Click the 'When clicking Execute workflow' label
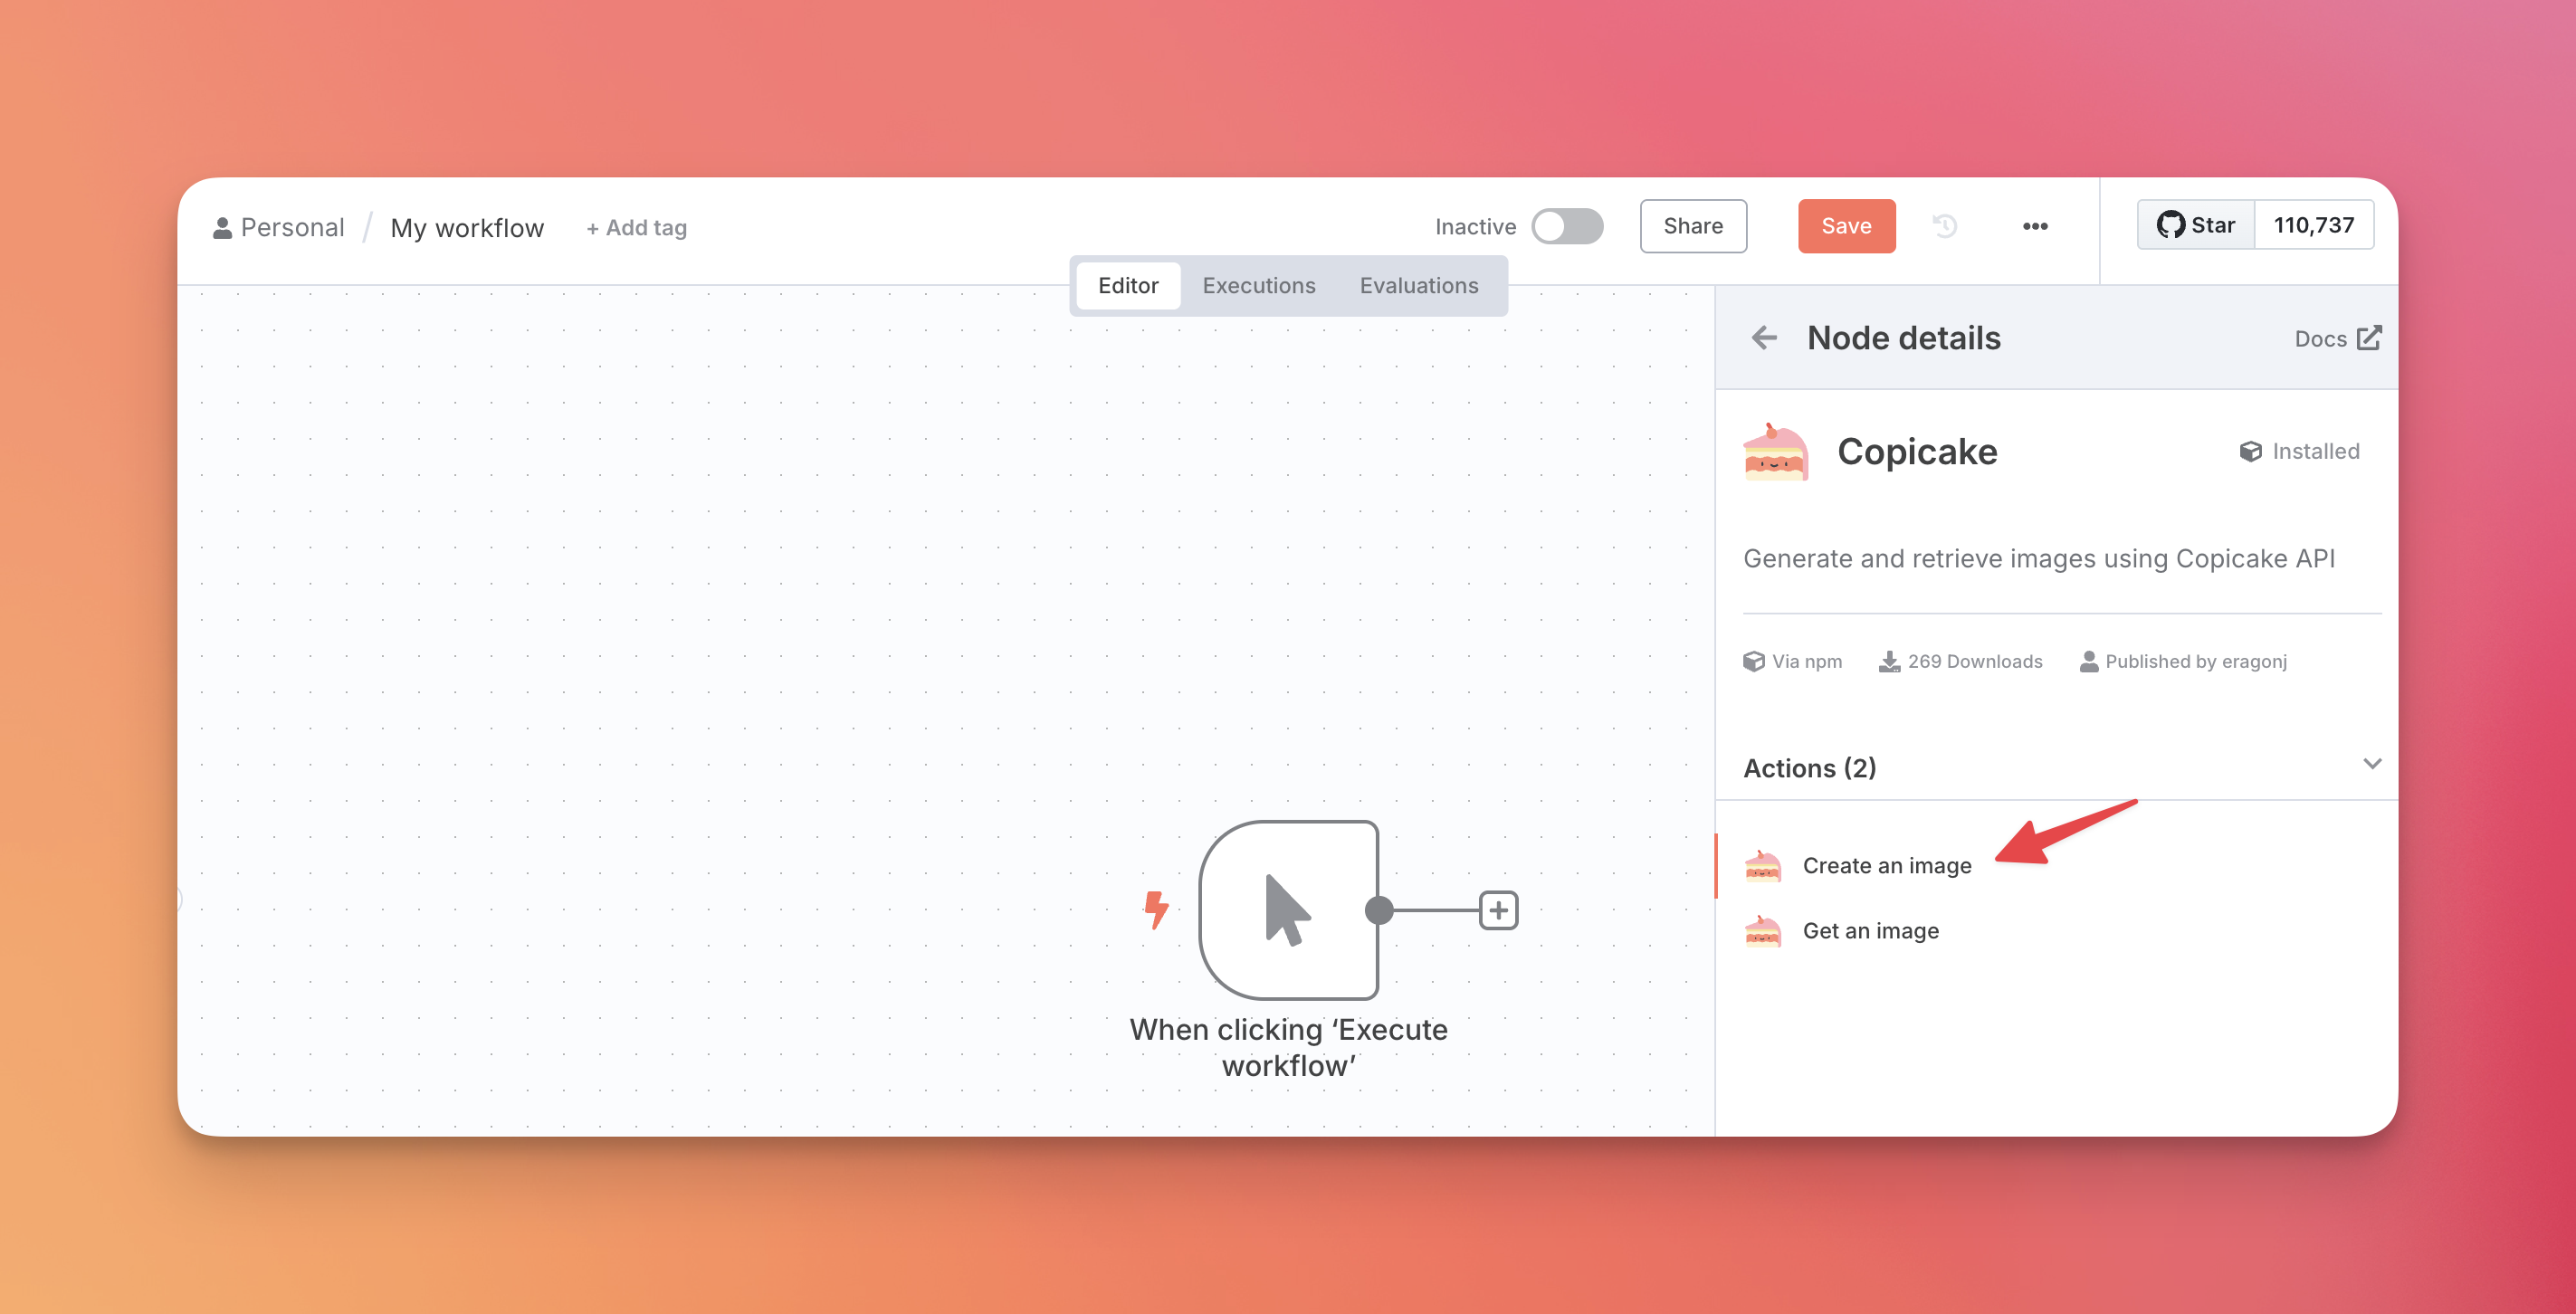Screen dimensions: 2576x1314 [1288, 1047]
